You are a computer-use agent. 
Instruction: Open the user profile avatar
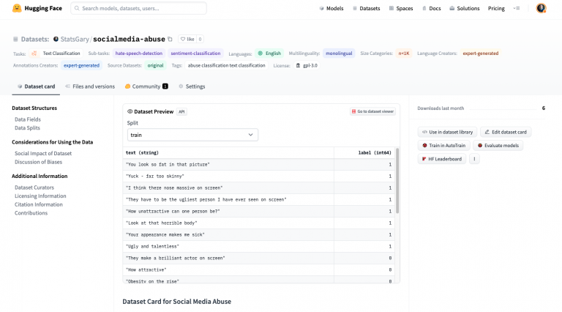(541, 8)
